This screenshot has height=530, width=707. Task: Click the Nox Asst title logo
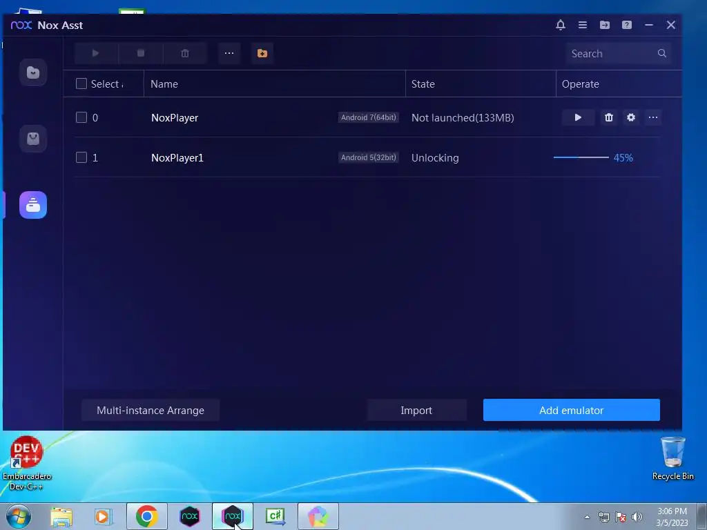pyautogui.click(x=21, y=25)
